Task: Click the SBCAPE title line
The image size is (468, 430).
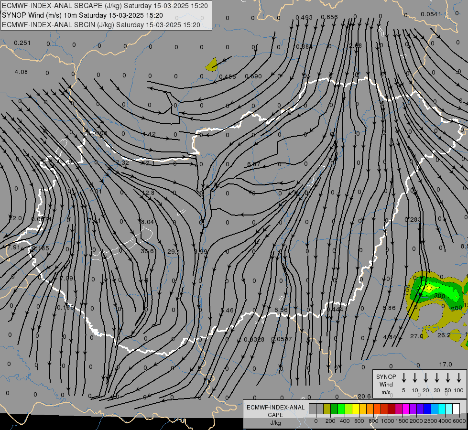Action: click(x=105, y=6)
